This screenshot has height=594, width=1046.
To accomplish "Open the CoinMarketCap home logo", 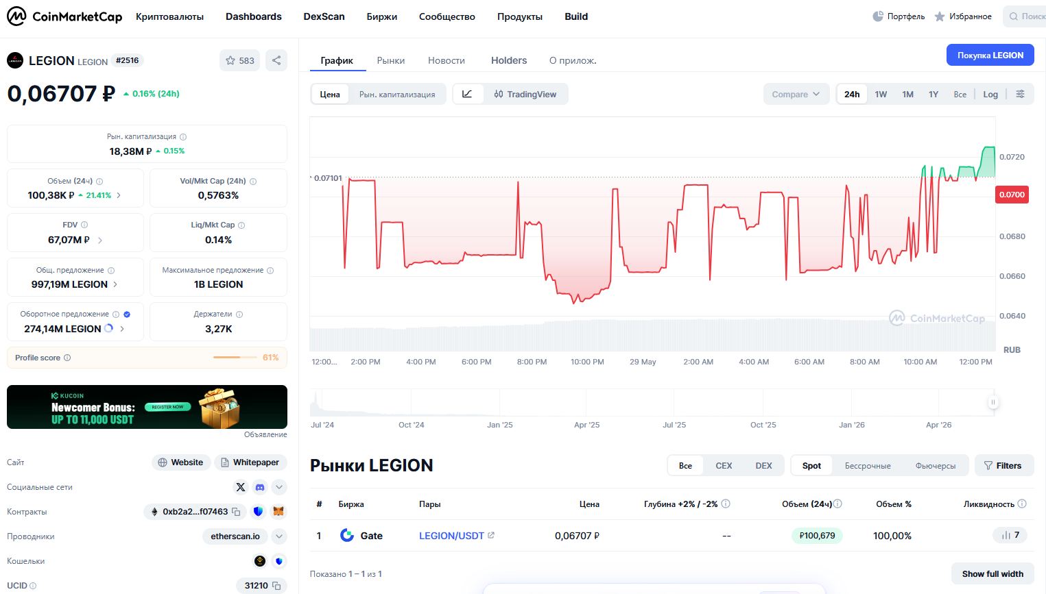I will (x=64, y=16).
